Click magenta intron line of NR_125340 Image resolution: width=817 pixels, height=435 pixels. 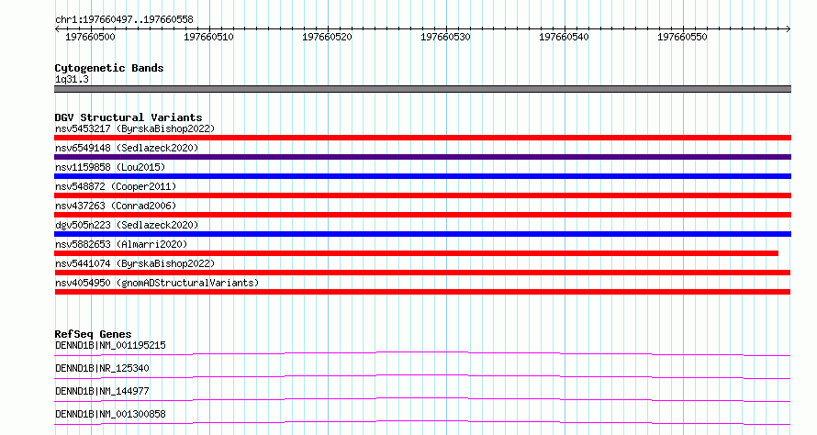point(422,376)
